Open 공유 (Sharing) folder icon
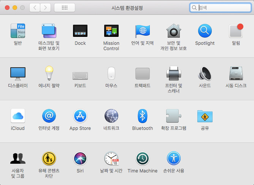 [205, 116]
